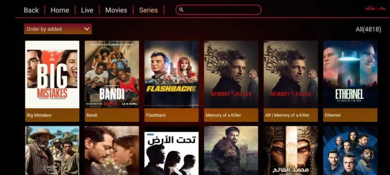Select the Movies tab

click(116, 10)
